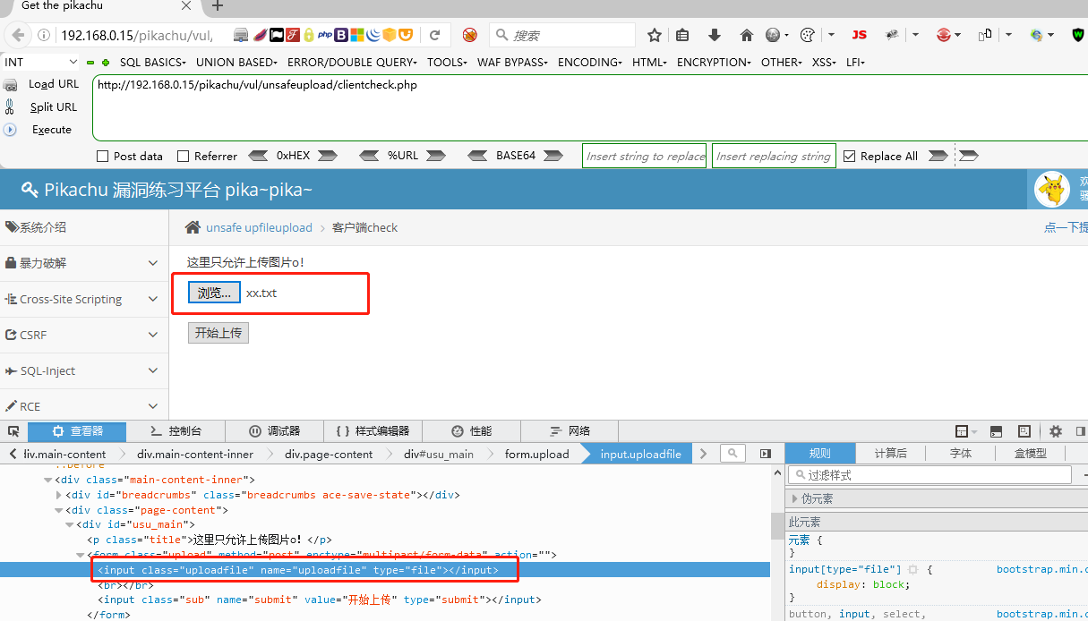Click the browser reload page icon
The image size is (1088, 621).
[435, 36]
